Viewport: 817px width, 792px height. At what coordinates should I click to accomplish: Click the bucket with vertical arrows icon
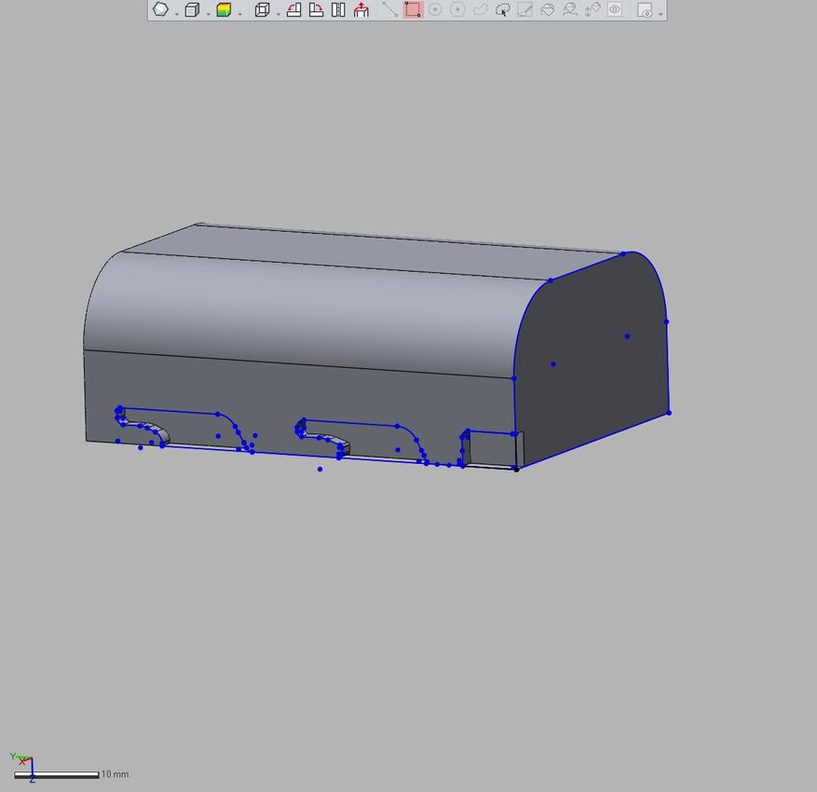pyautogui.click(x=592, y=10)
